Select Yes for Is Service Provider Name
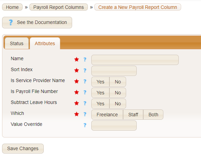The image size is (201, 158). [x=100, y=82]
